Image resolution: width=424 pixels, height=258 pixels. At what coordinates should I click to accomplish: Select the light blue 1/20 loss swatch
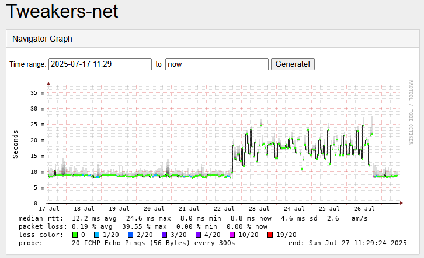[97, 235]
